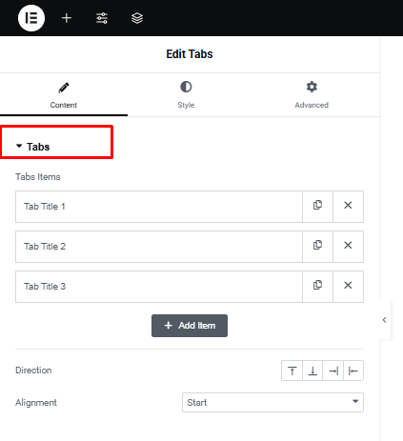The image size is (403, 441).
Task: Remove Tab Title 1 item
Action: coord(348,206)
